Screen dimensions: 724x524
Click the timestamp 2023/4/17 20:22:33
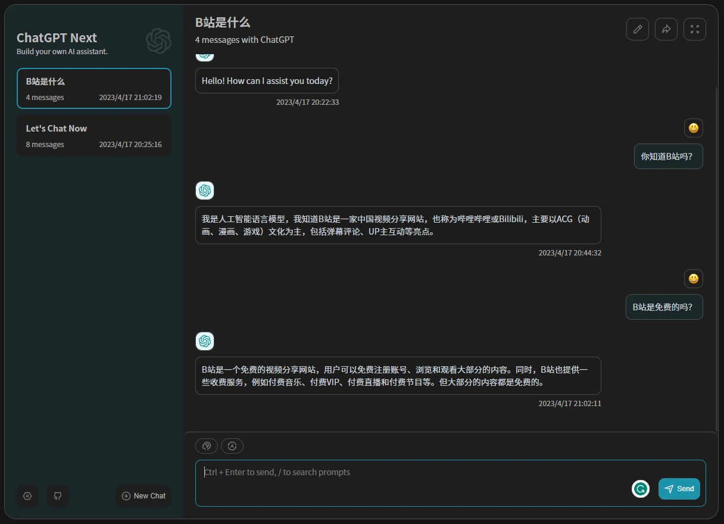(x=308, y=102)
